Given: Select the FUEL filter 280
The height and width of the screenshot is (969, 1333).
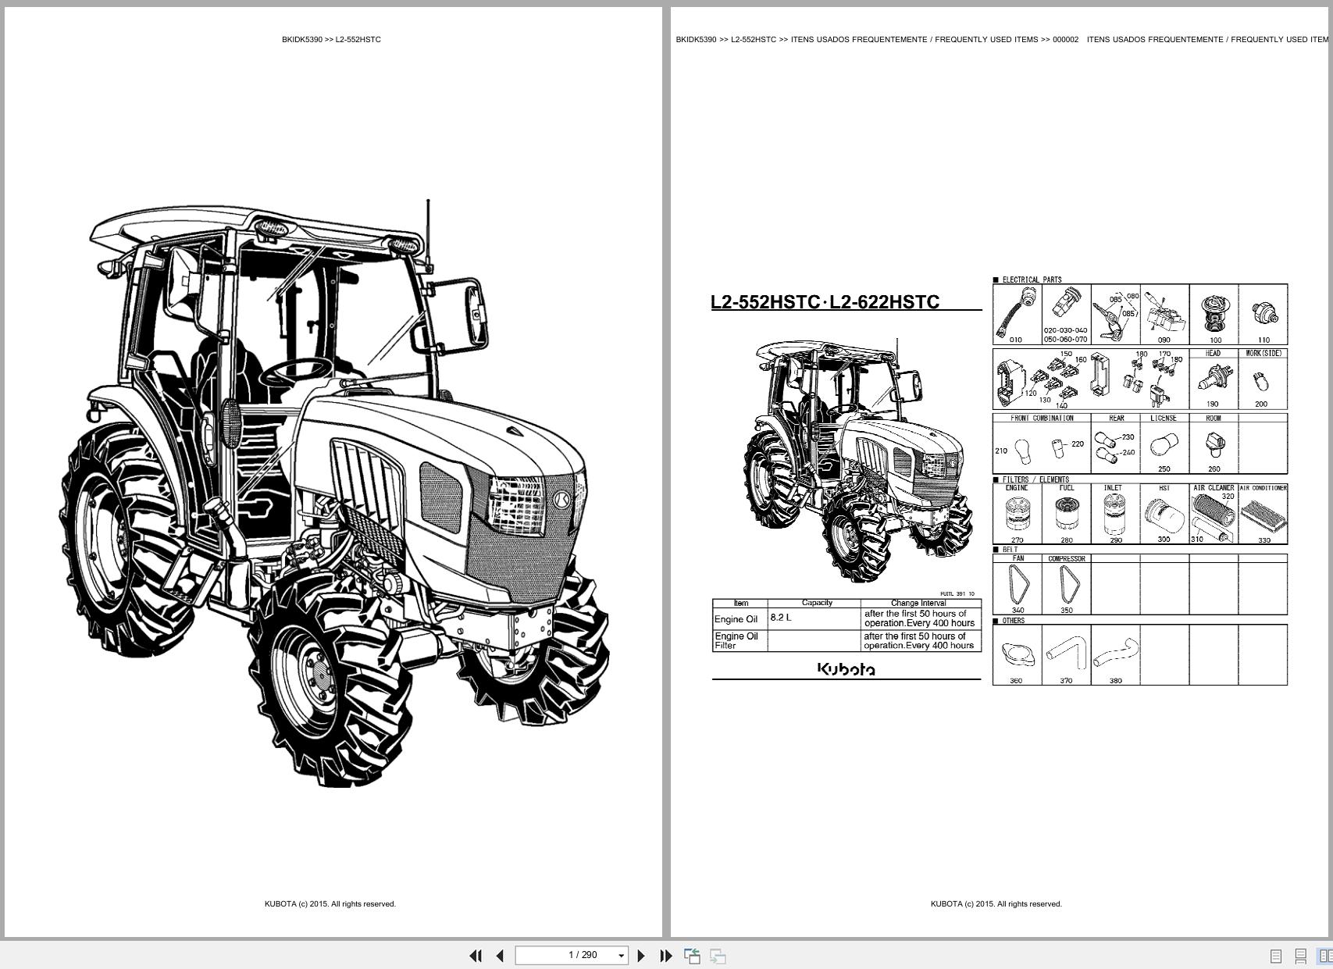Looking at the screenshot, I should click(1066, 515).
